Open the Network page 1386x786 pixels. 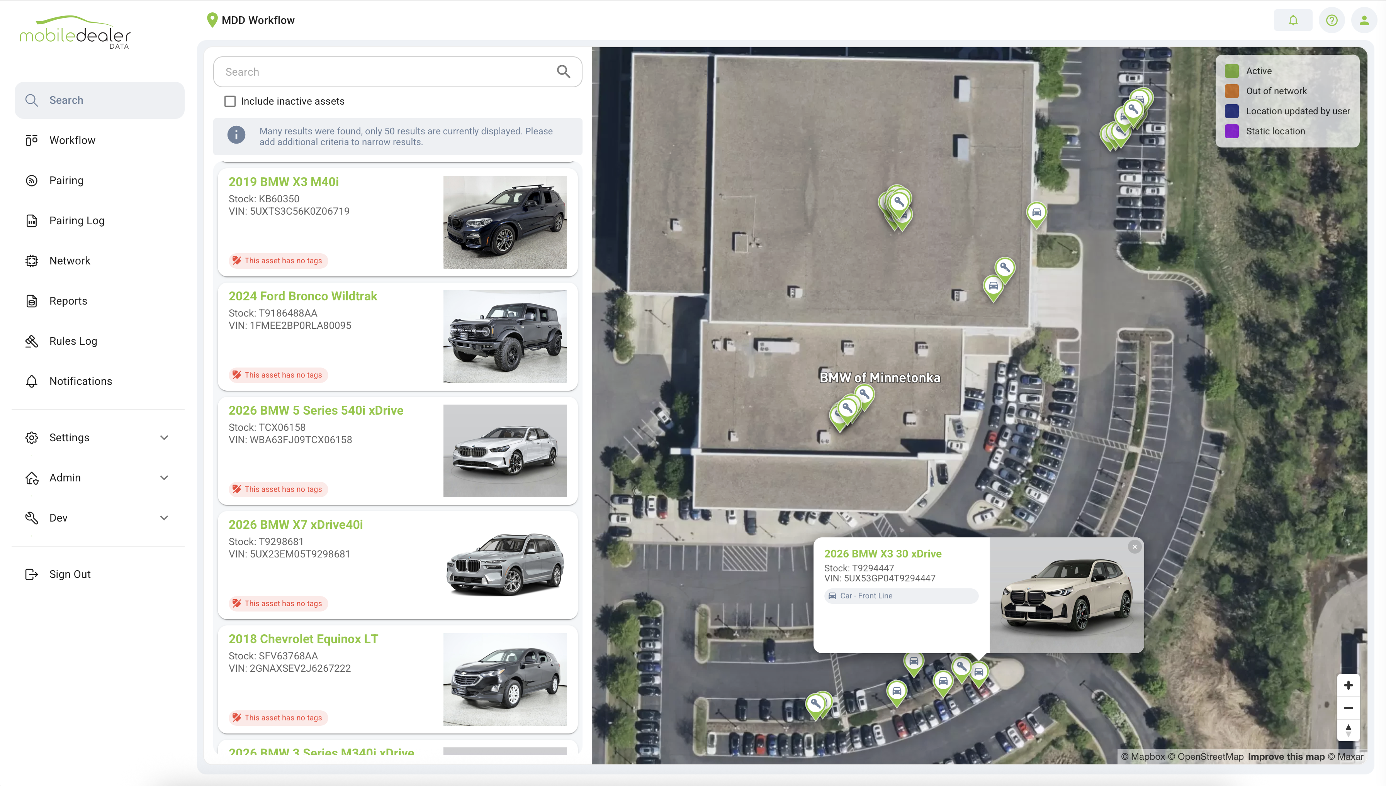(x=99, y=261)
